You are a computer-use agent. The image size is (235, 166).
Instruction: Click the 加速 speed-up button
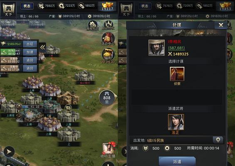pos(30,52)
